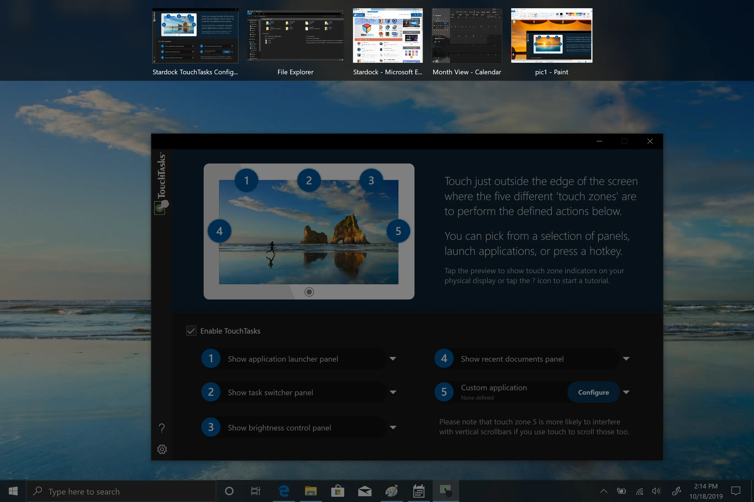Open TouchTasks settings gear icon
The height and width of the screenshot is (502, 754).
tap(162, 449)
